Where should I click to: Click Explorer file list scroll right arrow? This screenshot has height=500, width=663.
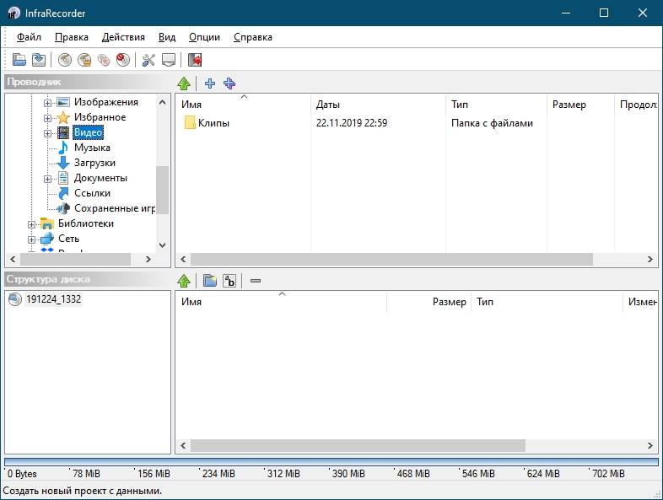click(x=650, y=259)
